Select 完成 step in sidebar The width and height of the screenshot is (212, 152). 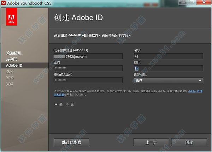coord(10,84)
